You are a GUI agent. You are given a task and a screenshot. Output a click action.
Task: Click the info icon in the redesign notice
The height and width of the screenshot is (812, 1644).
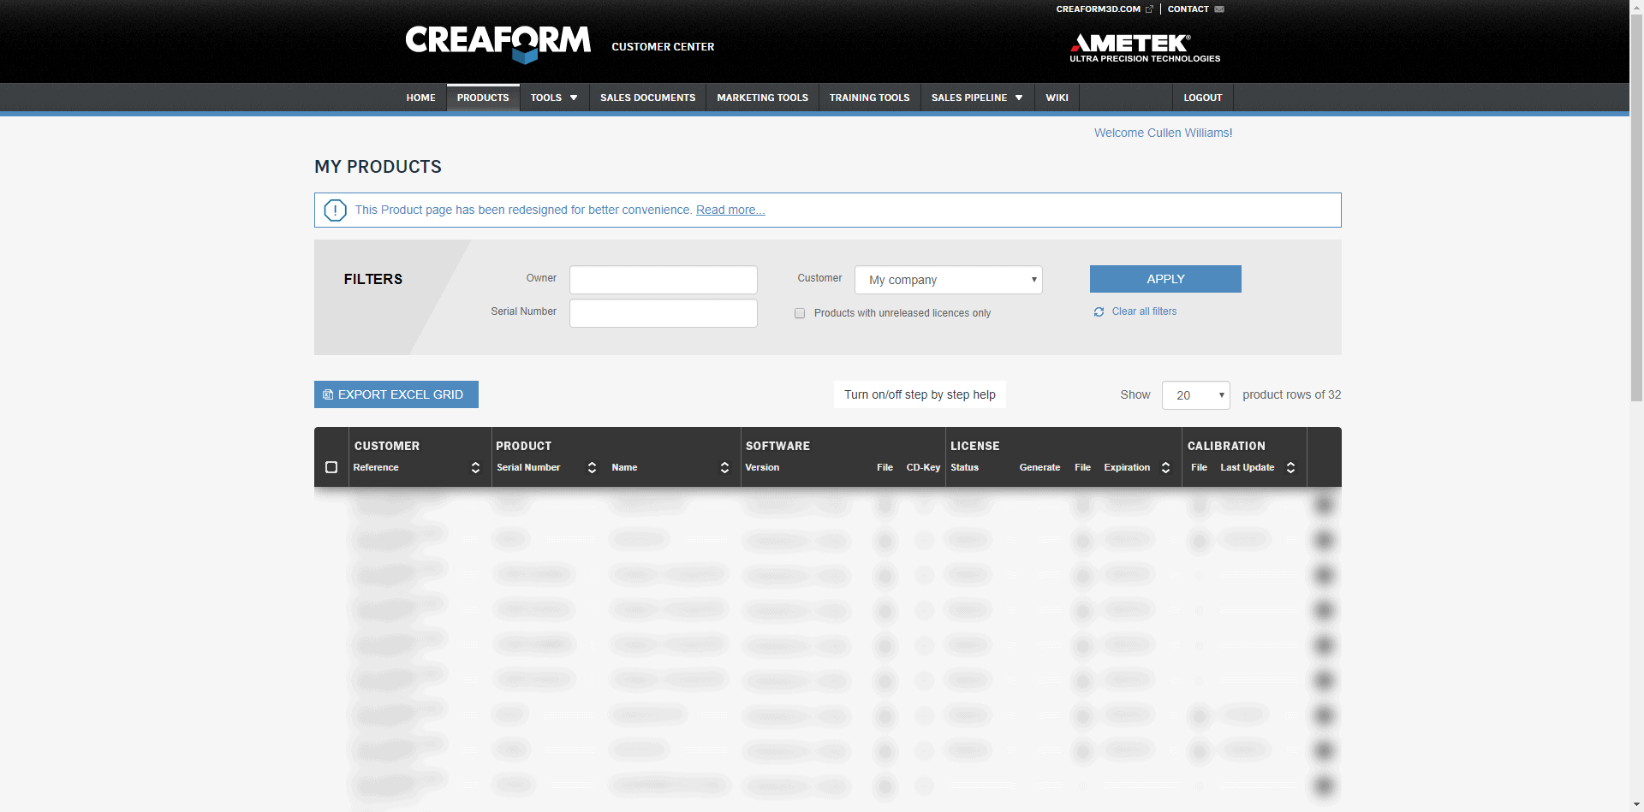[335, 210]
